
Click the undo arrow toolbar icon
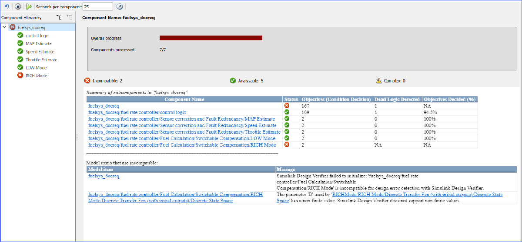click(7, 7)
